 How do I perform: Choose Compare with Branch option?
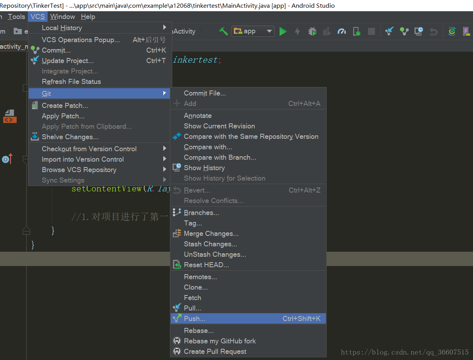pyautogui.click(x=248, y=157)
